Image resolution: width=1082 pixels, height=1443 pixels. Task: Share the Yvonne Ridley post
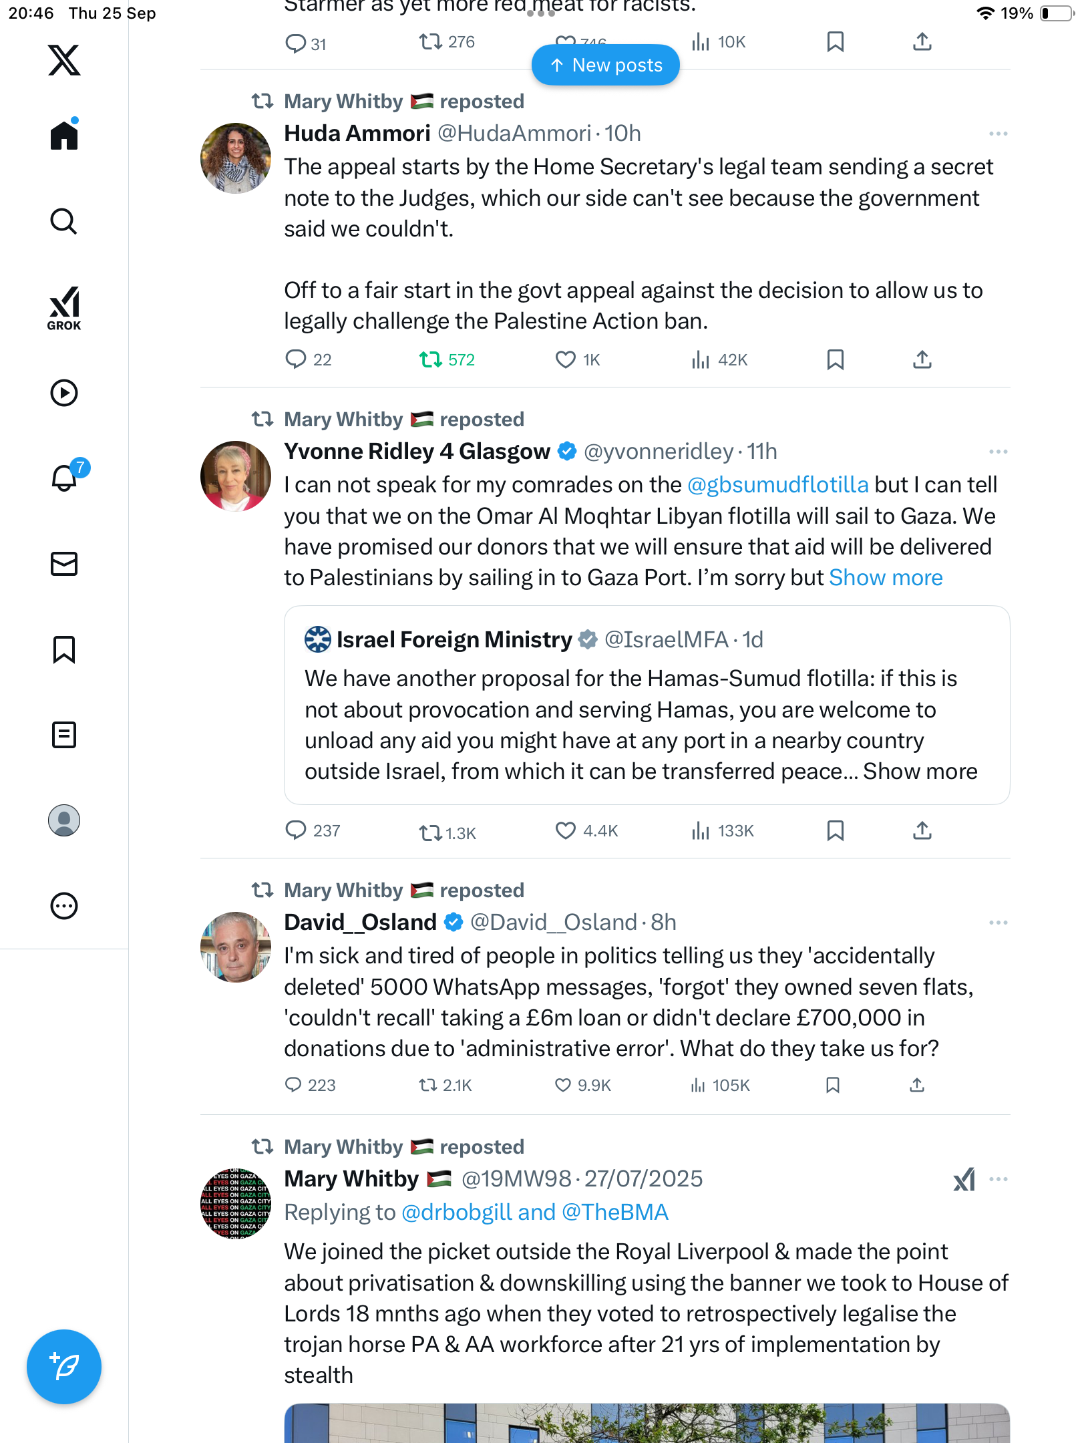coord(922,831)
